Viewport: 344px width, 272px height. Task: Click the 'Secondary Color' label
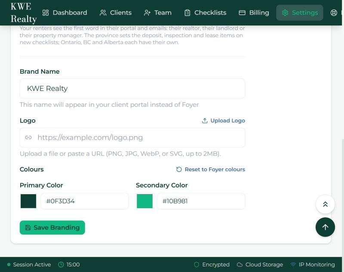pos(162,185)
